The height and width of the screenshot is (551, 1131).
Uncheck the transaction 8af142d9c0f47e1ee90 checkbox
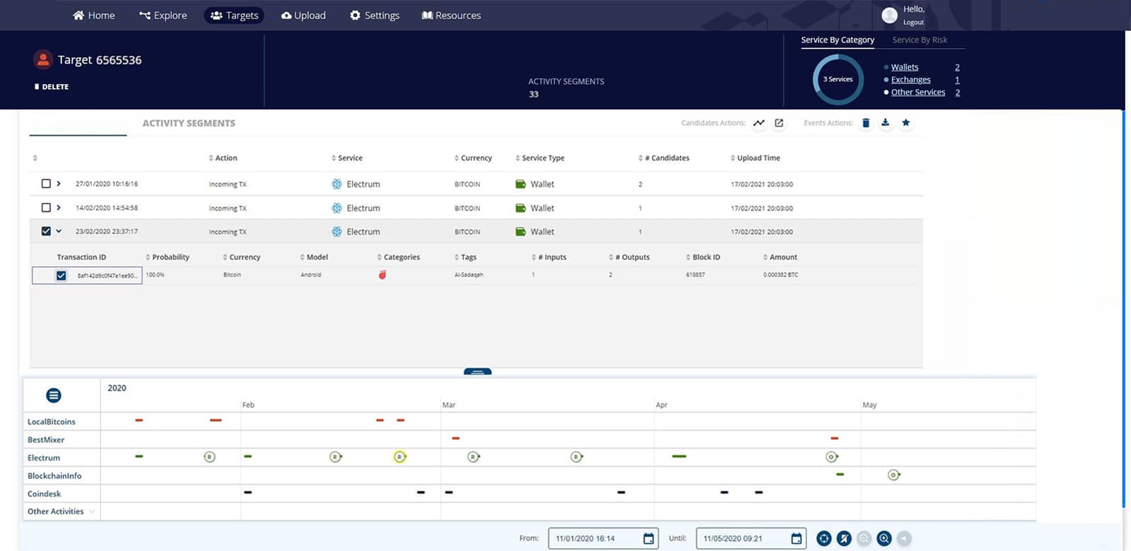(61, 275)
